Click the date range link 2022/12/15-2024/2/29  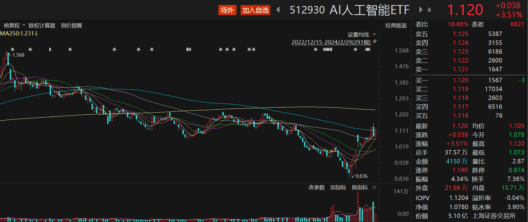[331, 42]
